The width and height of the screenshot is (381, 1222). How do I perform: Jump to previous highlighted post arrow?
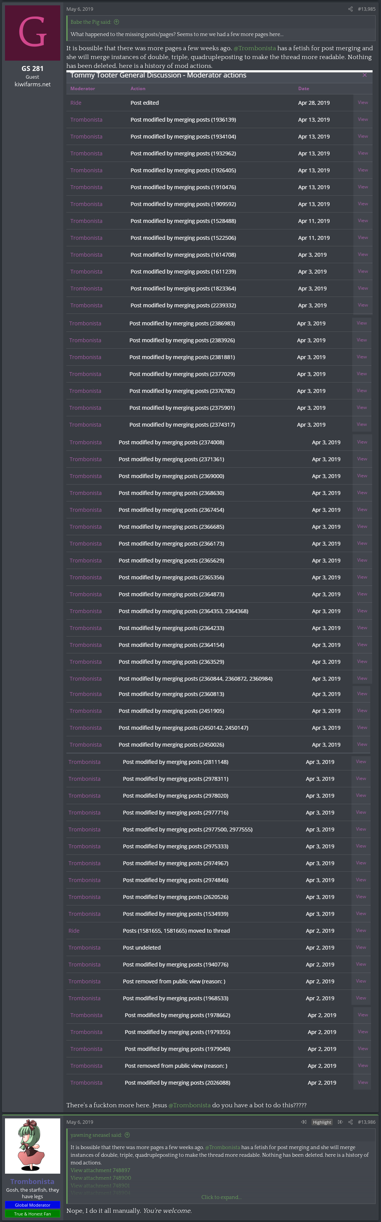pyautogui.click(x=303, y=1122)
